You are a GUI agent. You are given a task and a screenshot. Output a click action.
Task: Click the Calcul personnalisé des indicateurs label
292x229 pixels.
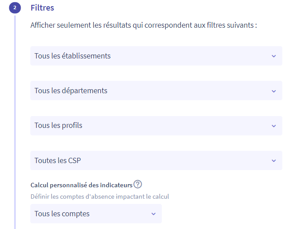coord(81,185)
